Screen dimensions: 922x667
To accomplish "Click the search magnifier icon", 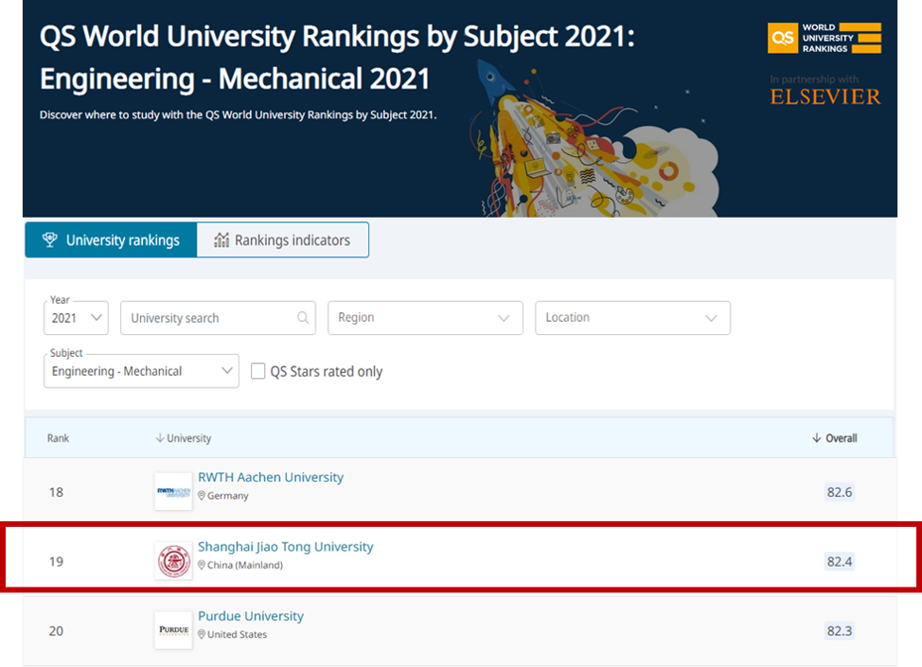I will pyautogui.click(x=304, y=318).
